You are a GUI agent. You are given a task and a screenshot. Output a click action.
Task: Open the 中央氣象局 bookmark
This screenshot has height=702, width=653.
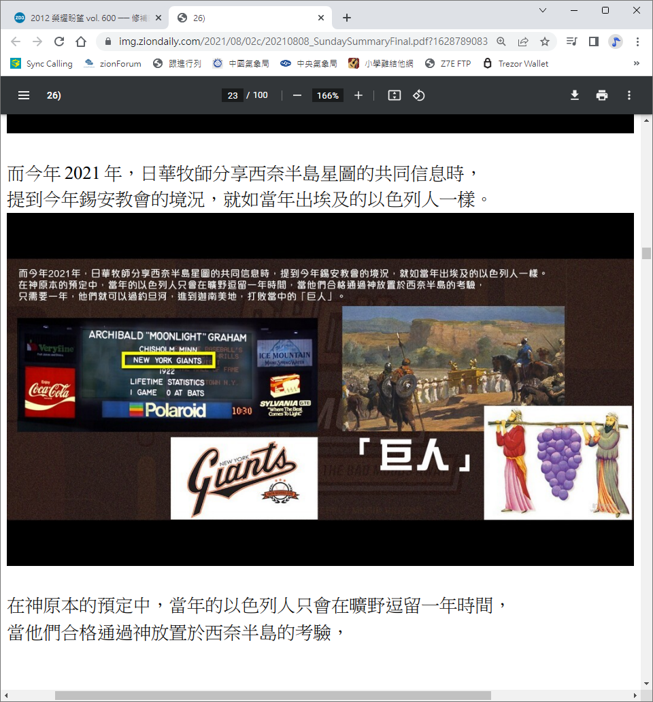(x=309, y=63)
